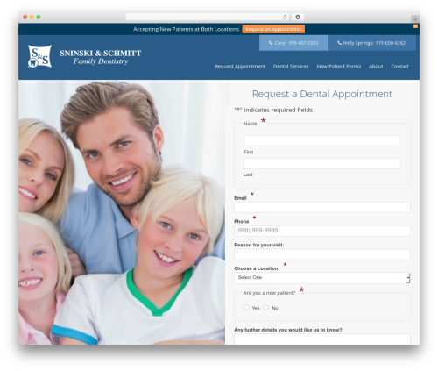
Task: Open a new browser tab with plus
Action: point(415,19)
